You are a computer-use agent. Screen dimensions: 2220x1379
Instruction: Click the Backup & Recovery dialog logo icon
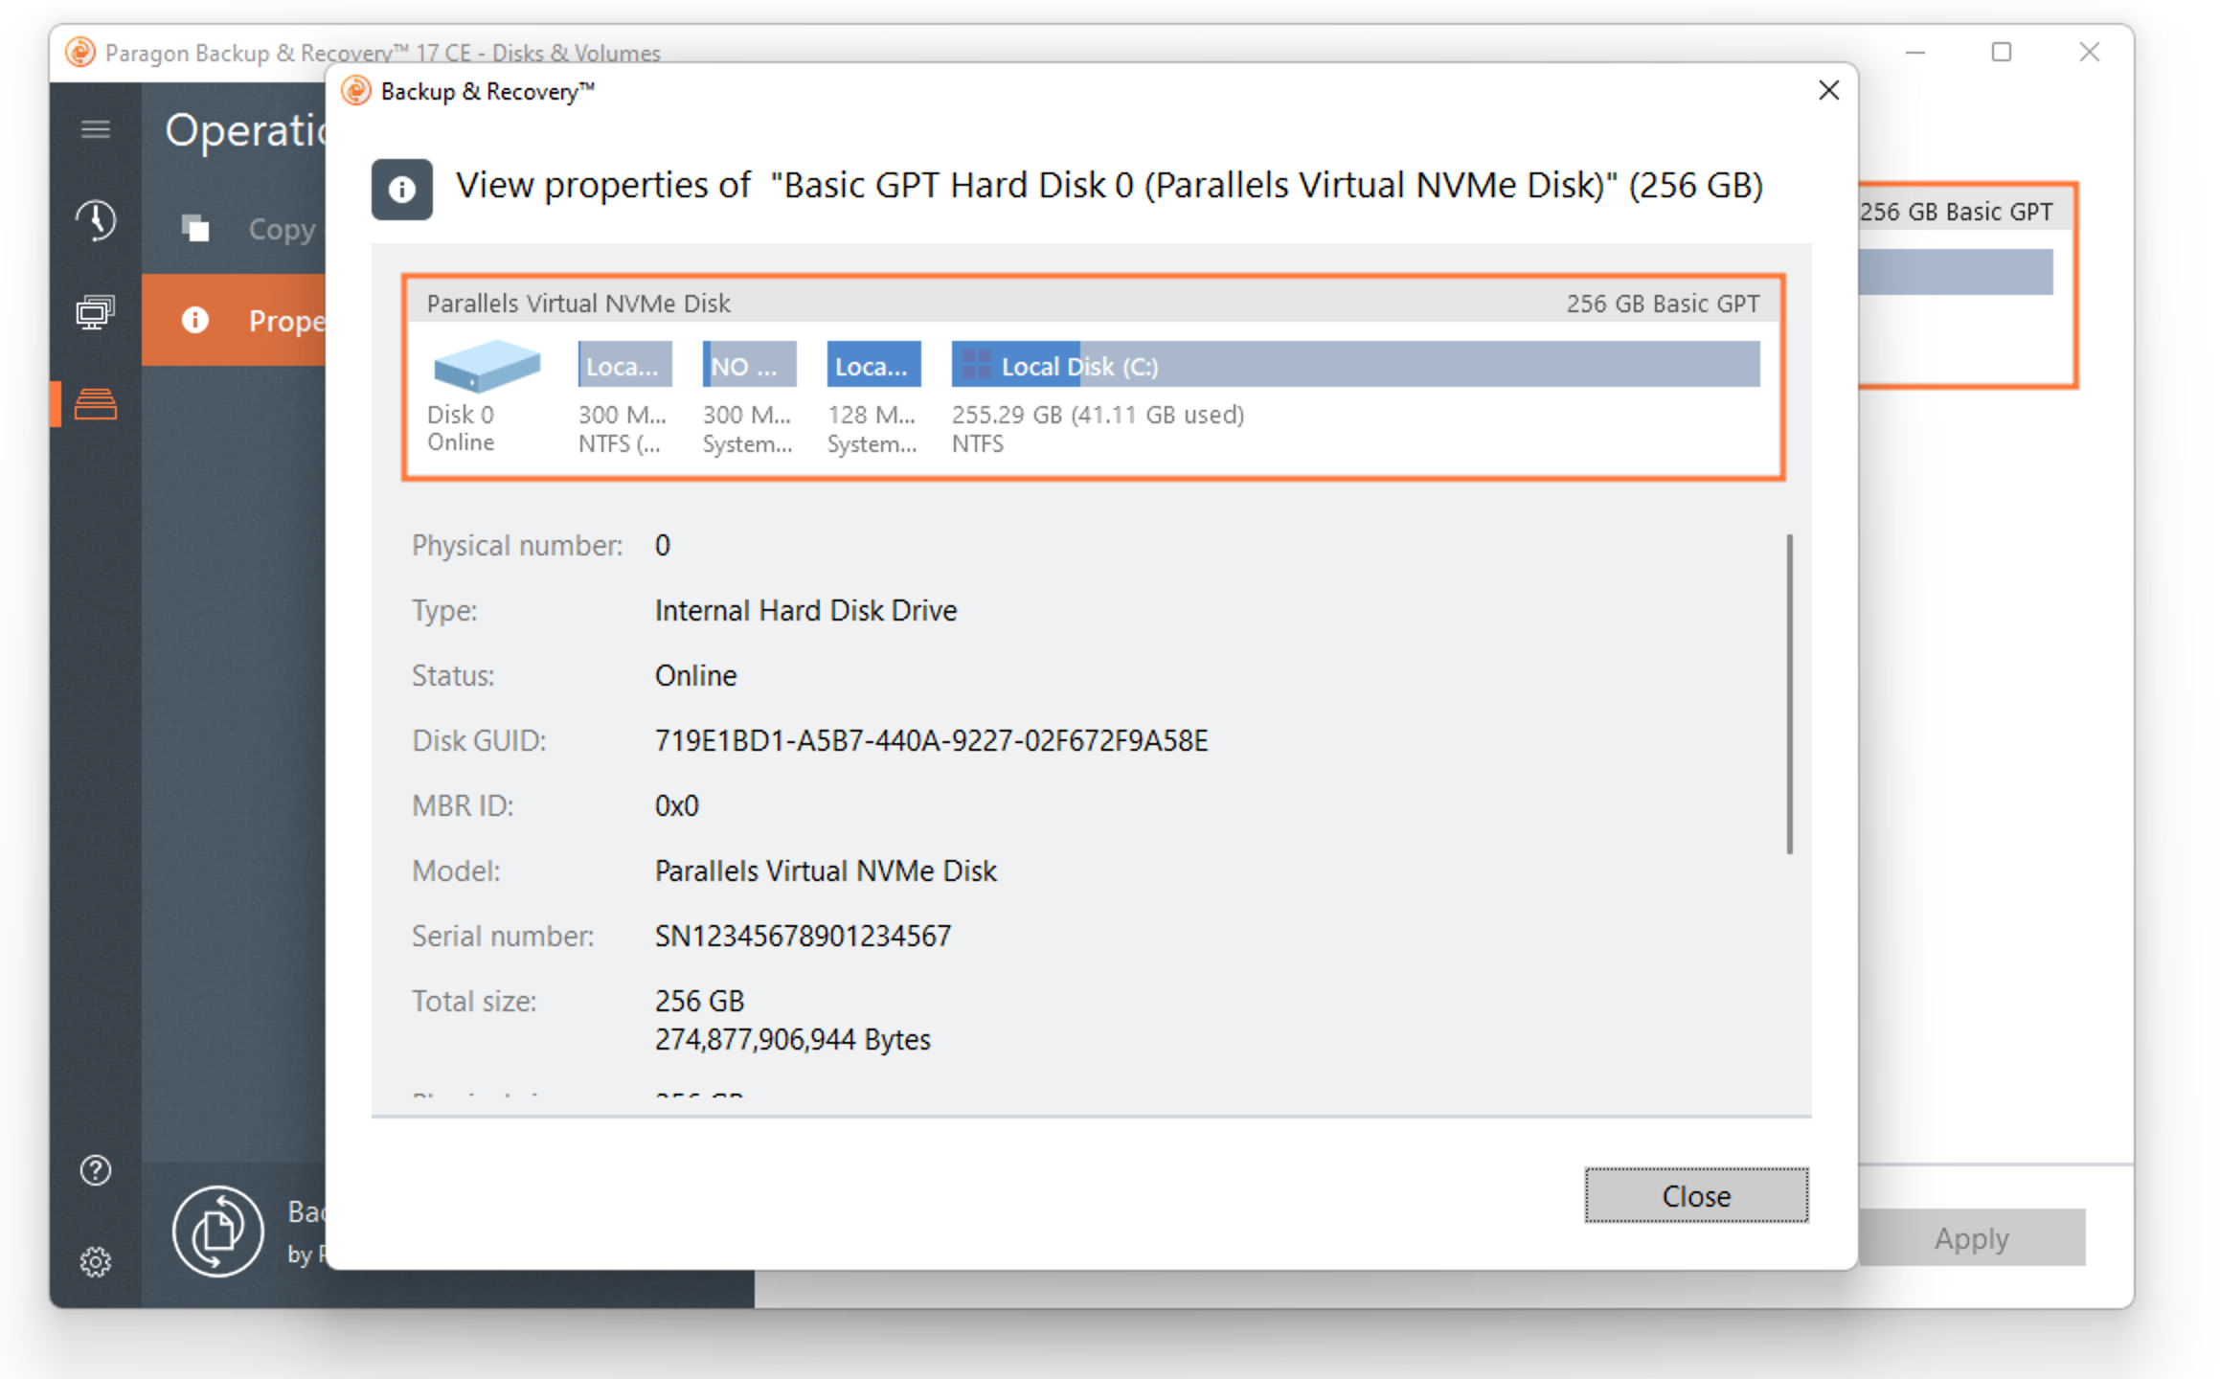point(356,91)
